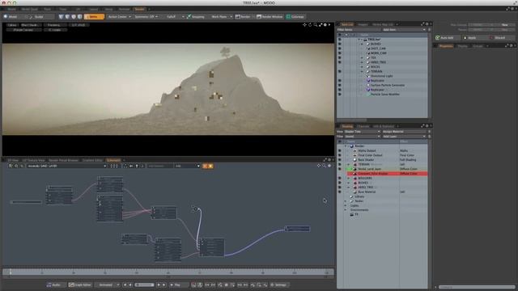Click the Filter Items field
518x291 pixels.
pos(359,30)
